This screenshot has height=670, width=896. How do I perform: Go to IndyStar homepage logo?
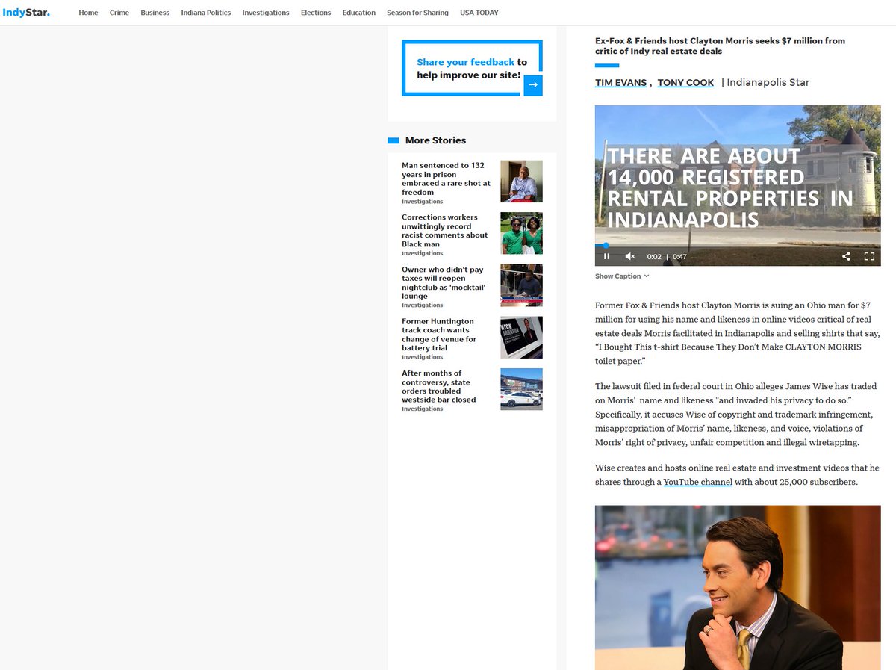pyautogui.click(x=26, y=12)
